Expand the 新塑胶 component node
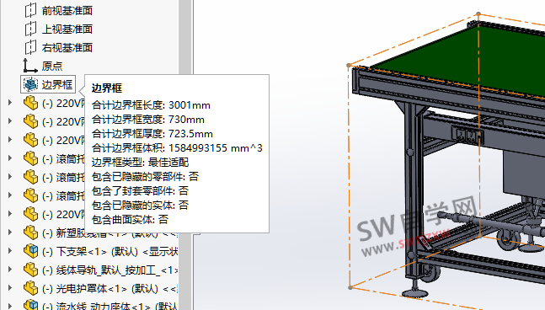 tap(10, 232)
